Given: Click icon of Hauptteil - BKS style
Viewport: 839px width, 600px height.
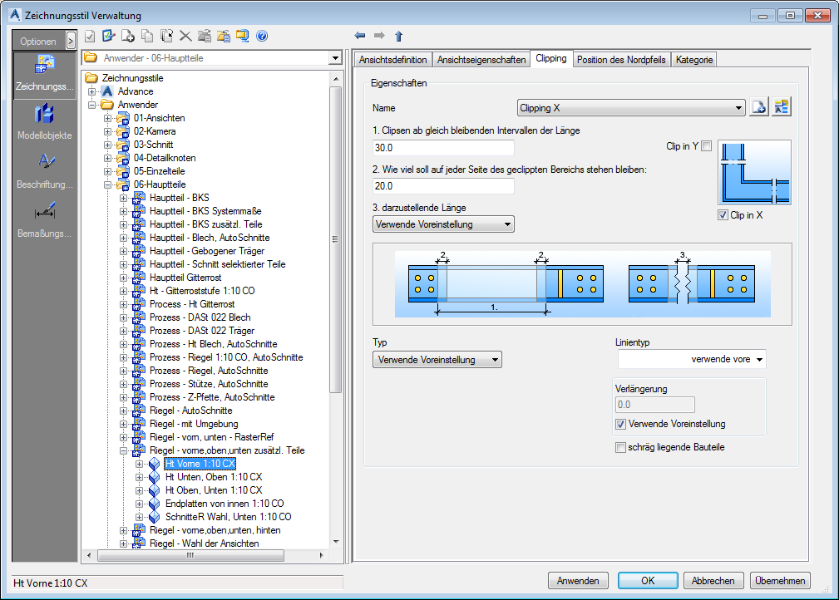Looking at the screenshot, I should pyautogui.click(x=139, y=198).
